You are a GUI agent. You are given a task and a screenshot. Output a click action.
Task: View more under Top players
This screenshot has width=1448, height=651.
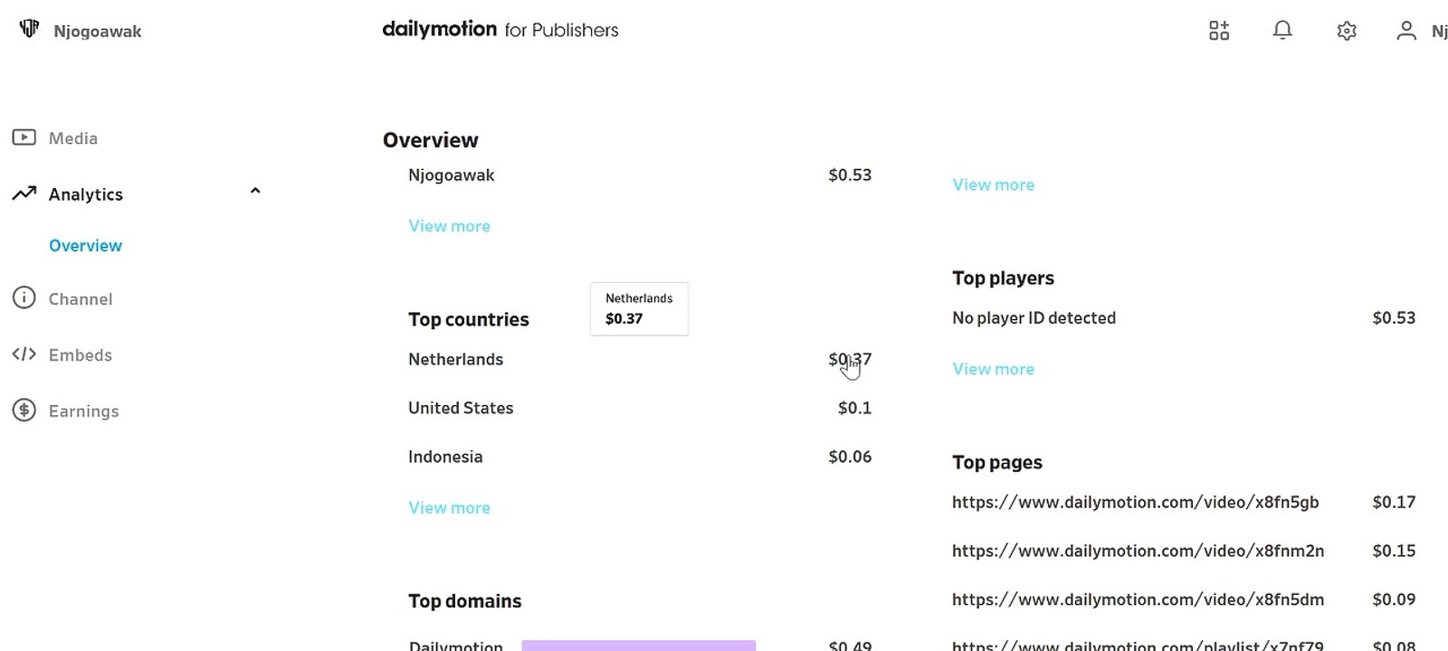point(993,369)
